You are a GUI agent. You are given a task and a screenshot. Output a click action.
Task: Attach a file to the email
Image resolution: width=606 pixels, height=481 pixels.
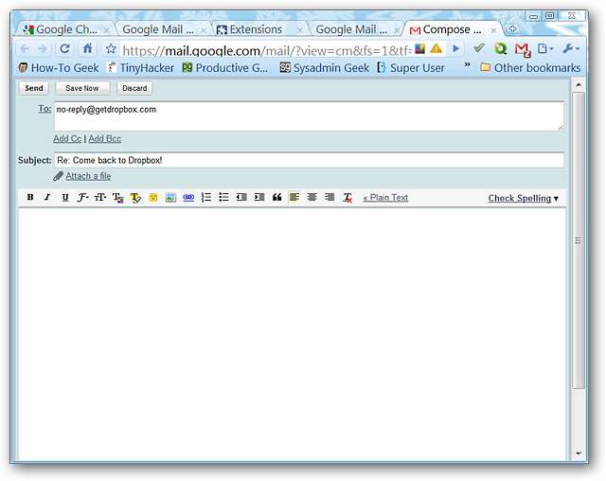[88, 176]
